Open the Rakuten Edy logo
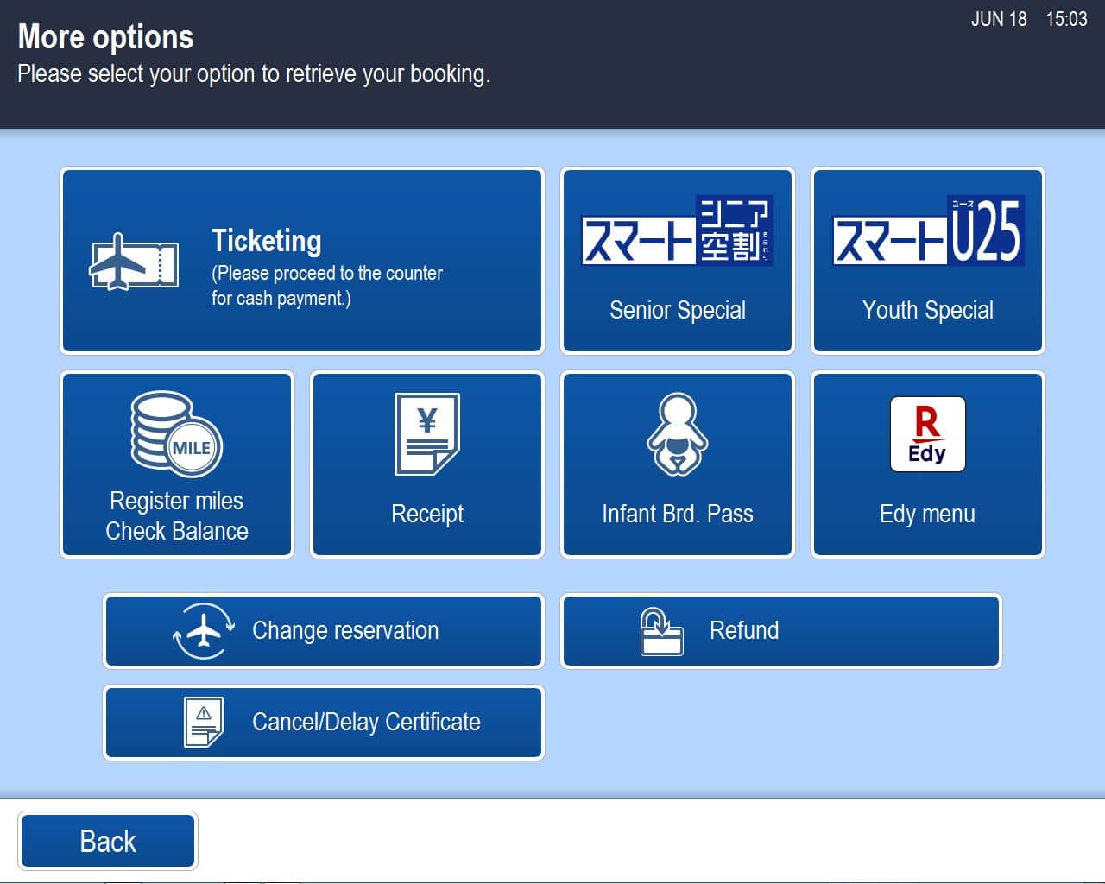The height and width of the screenshot is (884, 1105). pos(927,434)
